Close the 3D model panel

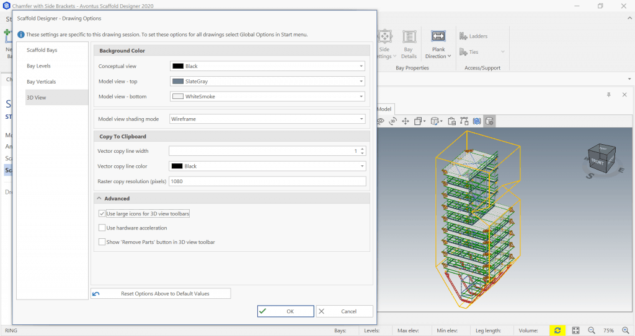(624, 95)
